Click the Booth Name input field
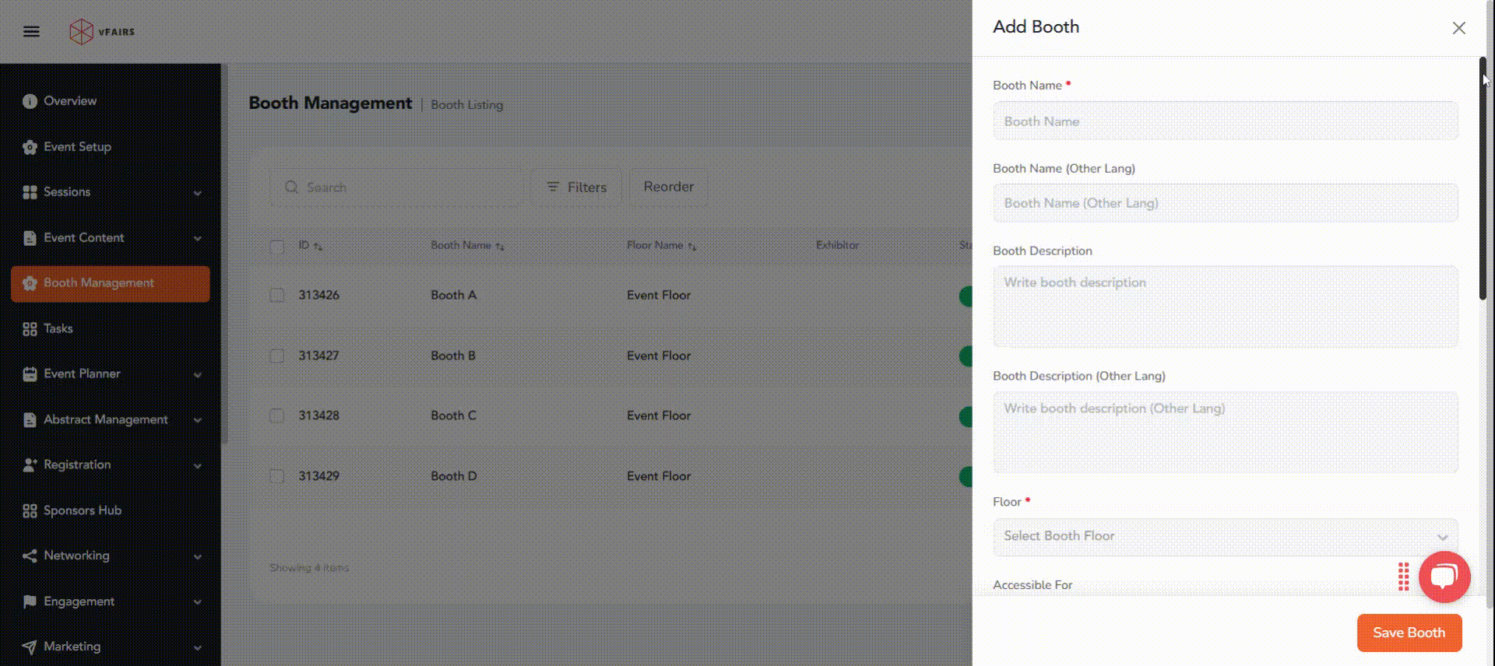The image size is (1495, 666). [1225, 121]
